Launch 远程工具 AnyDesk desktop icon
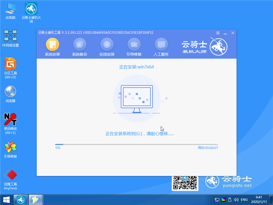 [11, 180]
